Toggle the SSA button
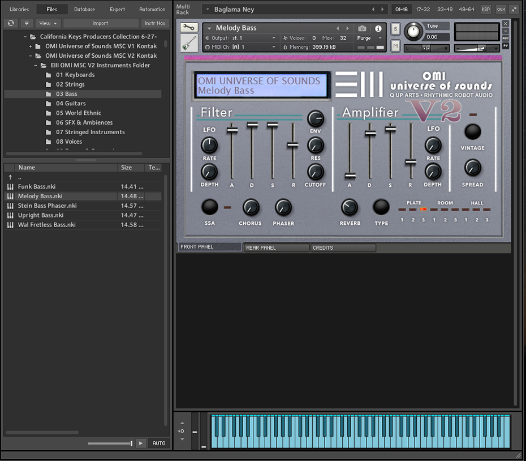 tap(209, 207)
